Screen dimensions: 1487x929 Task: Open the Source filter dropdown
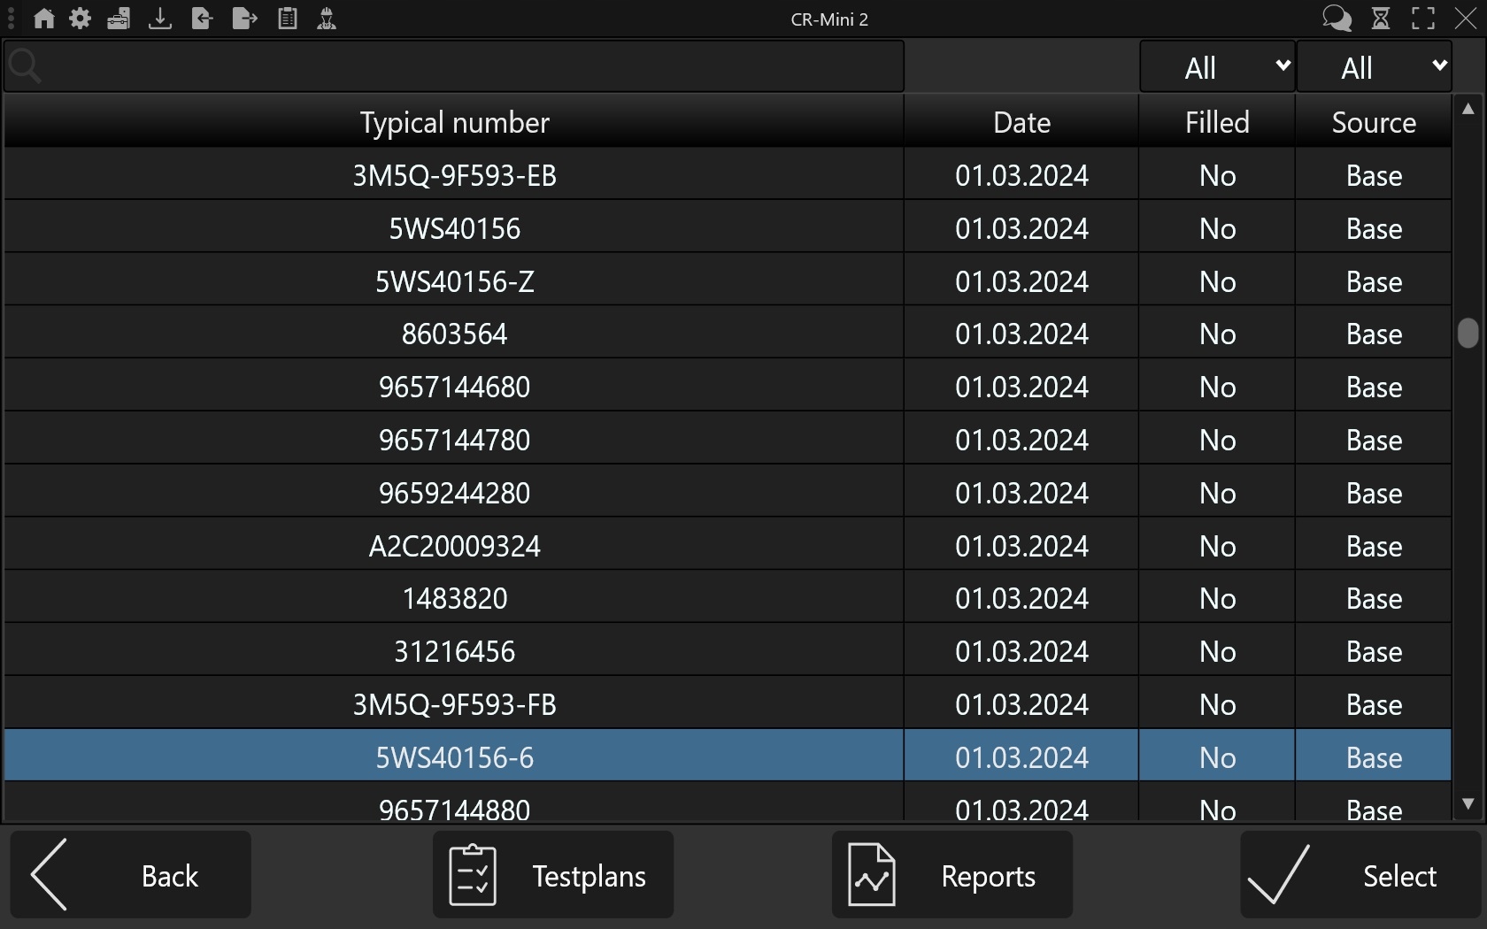[1374, 67]
